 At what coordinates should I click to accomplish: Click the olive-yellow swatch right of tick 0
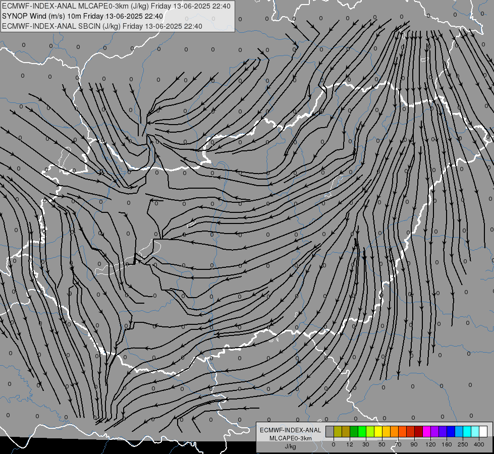point(338,431)
